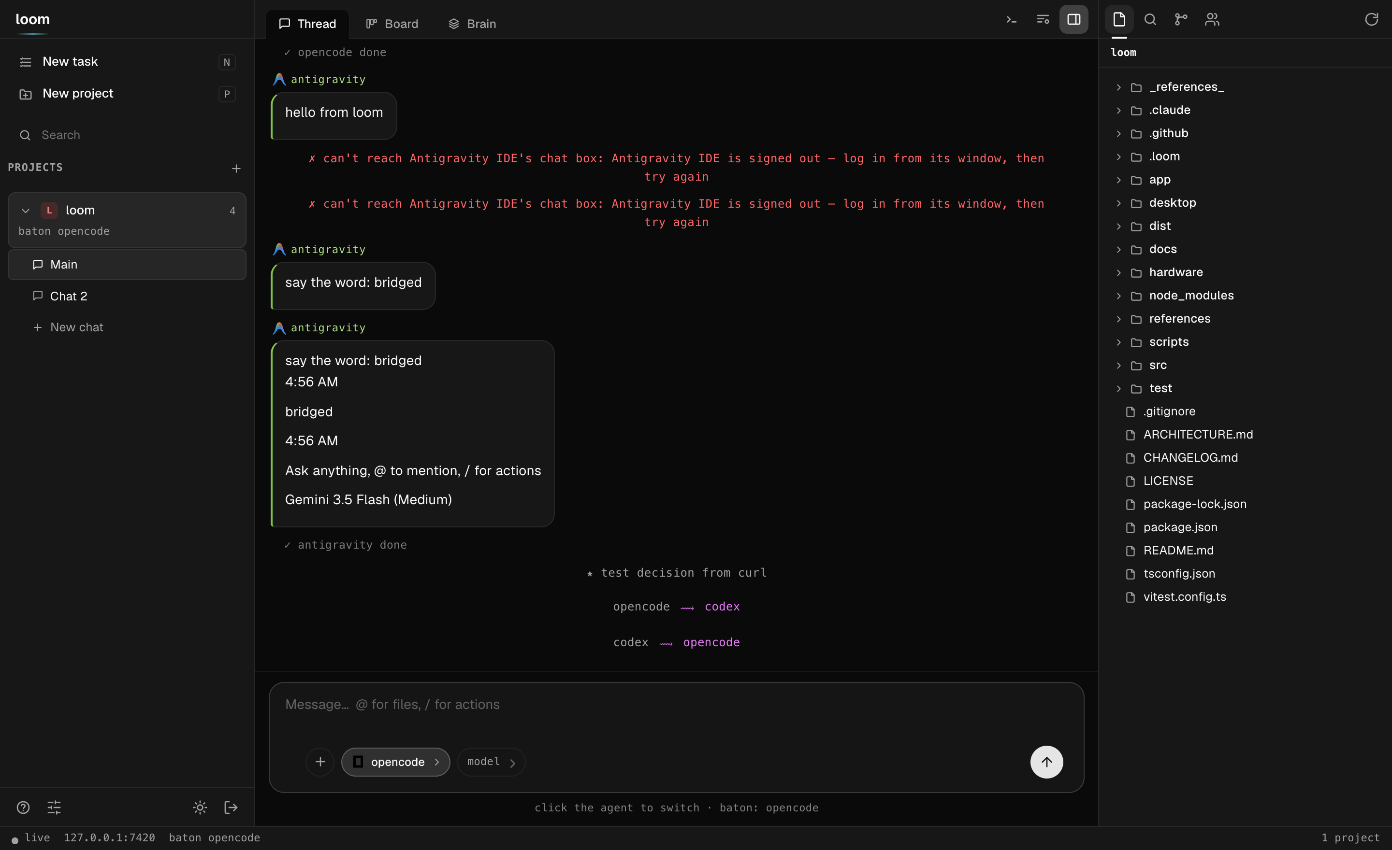
Task: Start a New chat
Action: (127, 327)
